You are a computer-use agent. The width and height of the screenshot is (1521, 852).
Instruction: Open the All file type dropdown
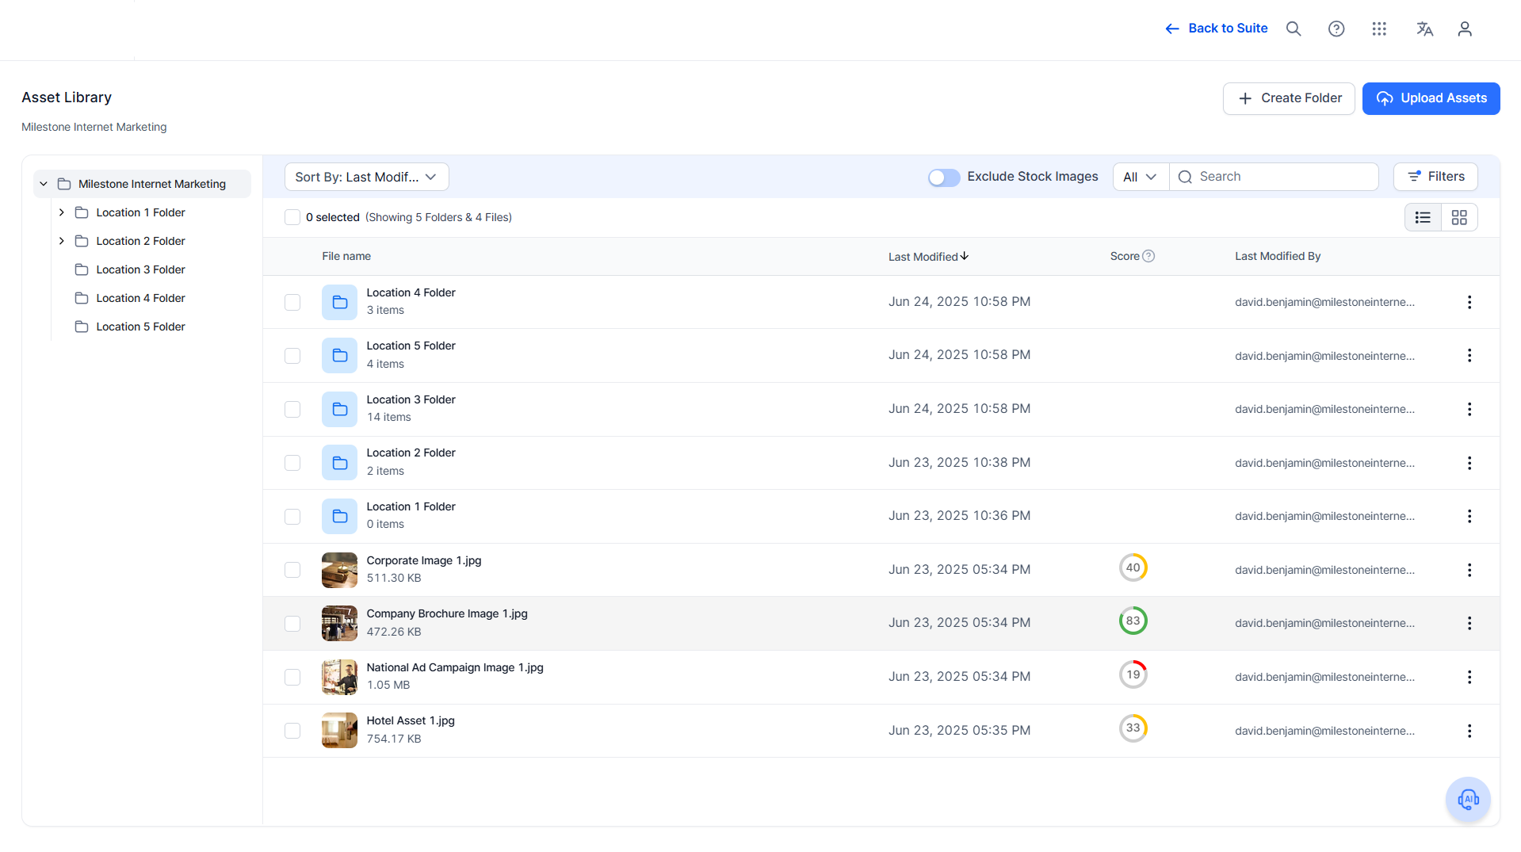pyautogui.click(x=1141, y=177)
